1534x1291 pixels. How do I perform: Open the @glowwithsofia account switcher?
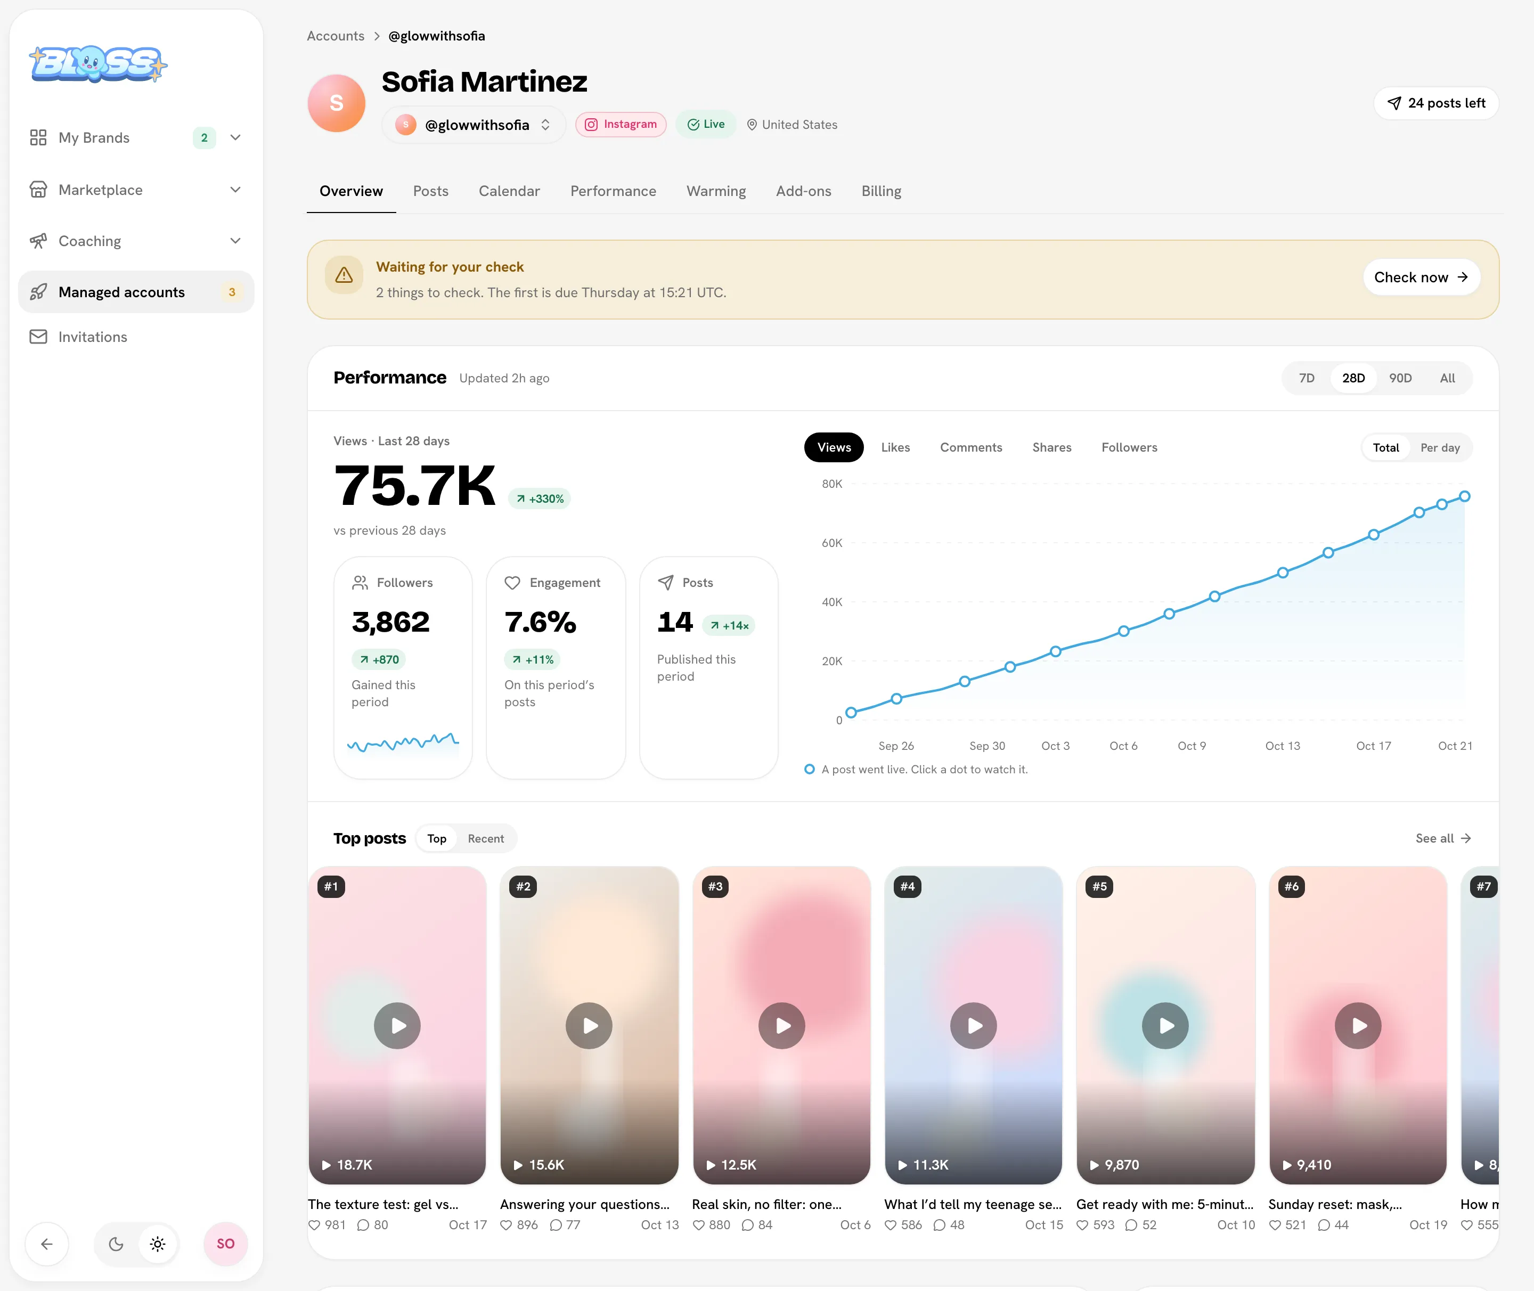coord(474,125)
